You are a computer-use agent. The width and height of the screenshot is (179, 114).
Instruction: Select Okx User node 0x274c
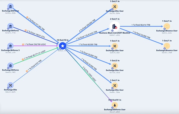tap(115, 7)
